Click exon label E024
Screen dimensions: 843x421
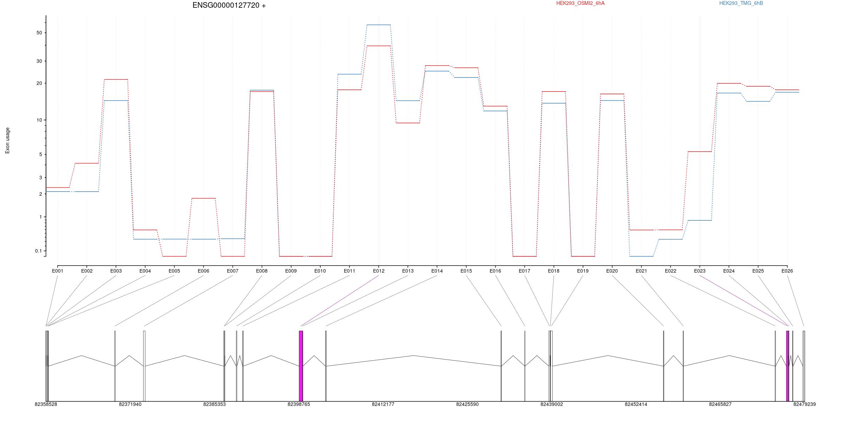pos(729,271)
